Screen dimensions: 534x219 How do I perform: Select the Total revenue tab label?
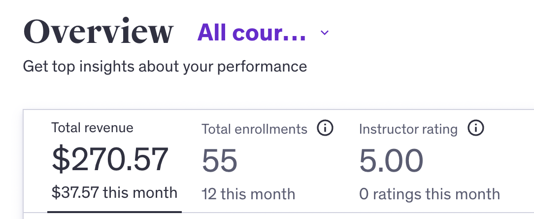click(x=92, y=128)
